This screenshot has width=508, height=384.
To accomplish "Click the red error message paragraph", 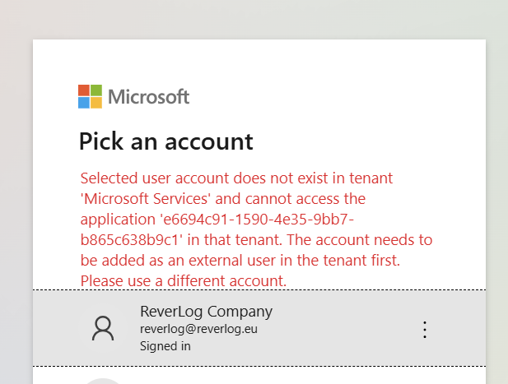I will pyautogui.click(x=256, y=229).
